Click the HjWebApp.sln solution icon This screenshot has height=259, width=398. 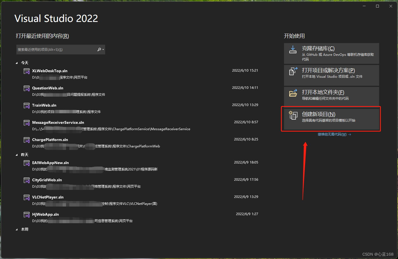pyautogui.click(x=27, y=215)
